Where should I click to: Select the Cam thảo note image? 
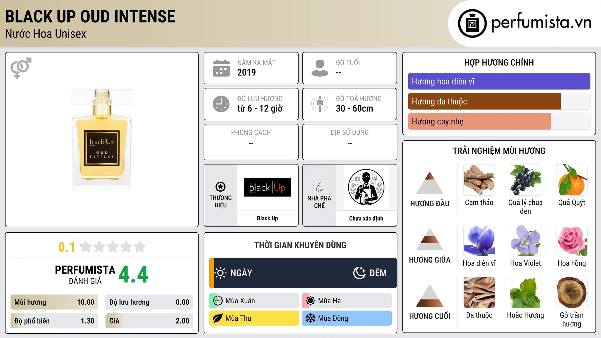click(479, 180)
